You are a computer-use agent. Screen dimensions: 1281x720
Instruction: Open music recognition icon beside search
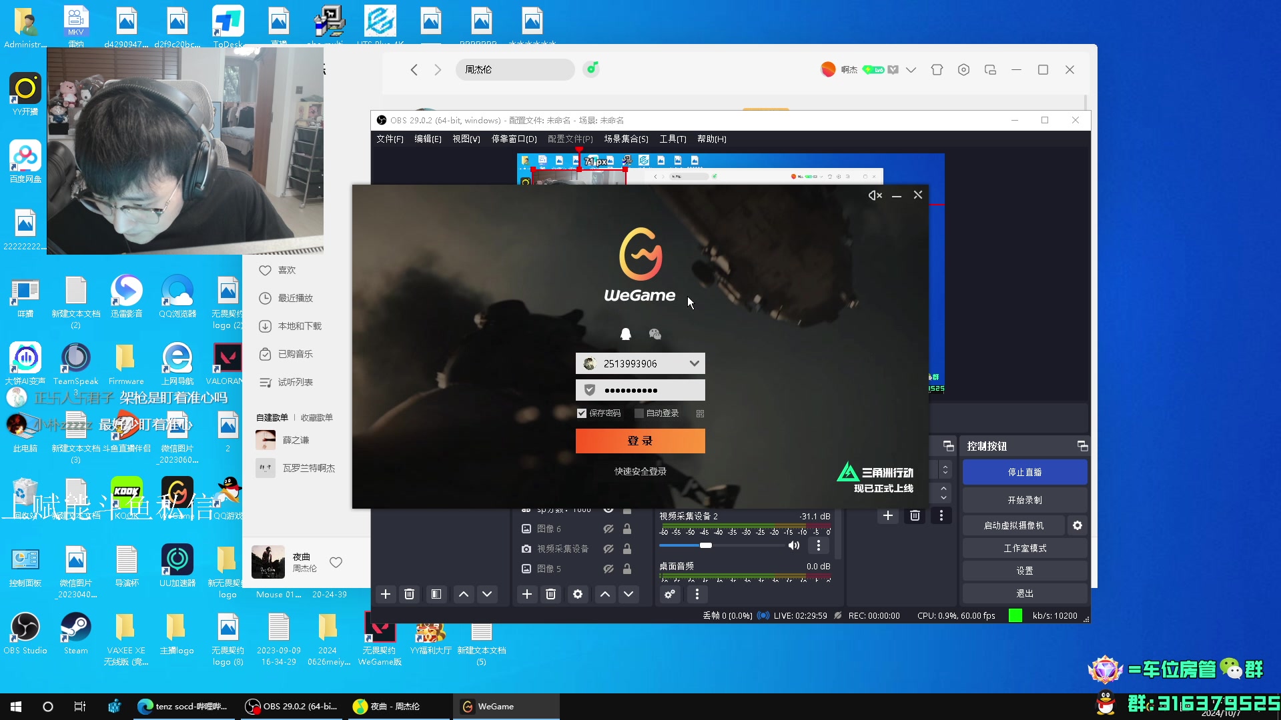pyautogui.click(x=591, y=69)
